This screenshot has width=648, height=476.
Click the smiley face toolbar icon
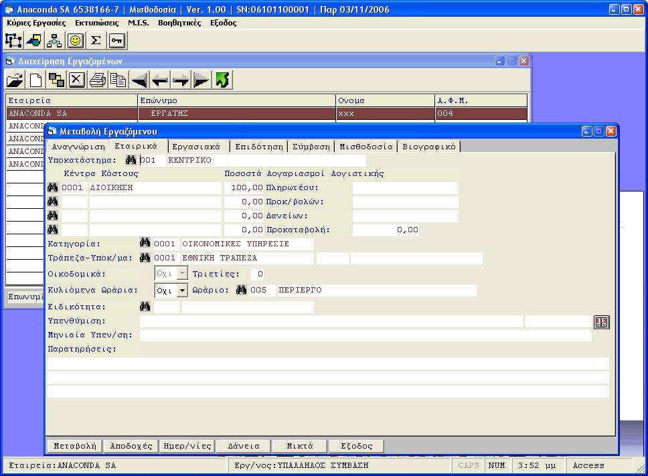[76, 41]
